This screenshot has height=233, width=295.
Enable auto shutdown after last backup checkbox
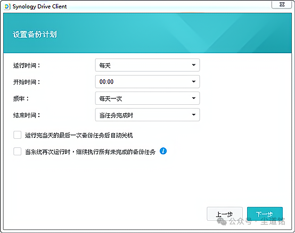(18, 135)
